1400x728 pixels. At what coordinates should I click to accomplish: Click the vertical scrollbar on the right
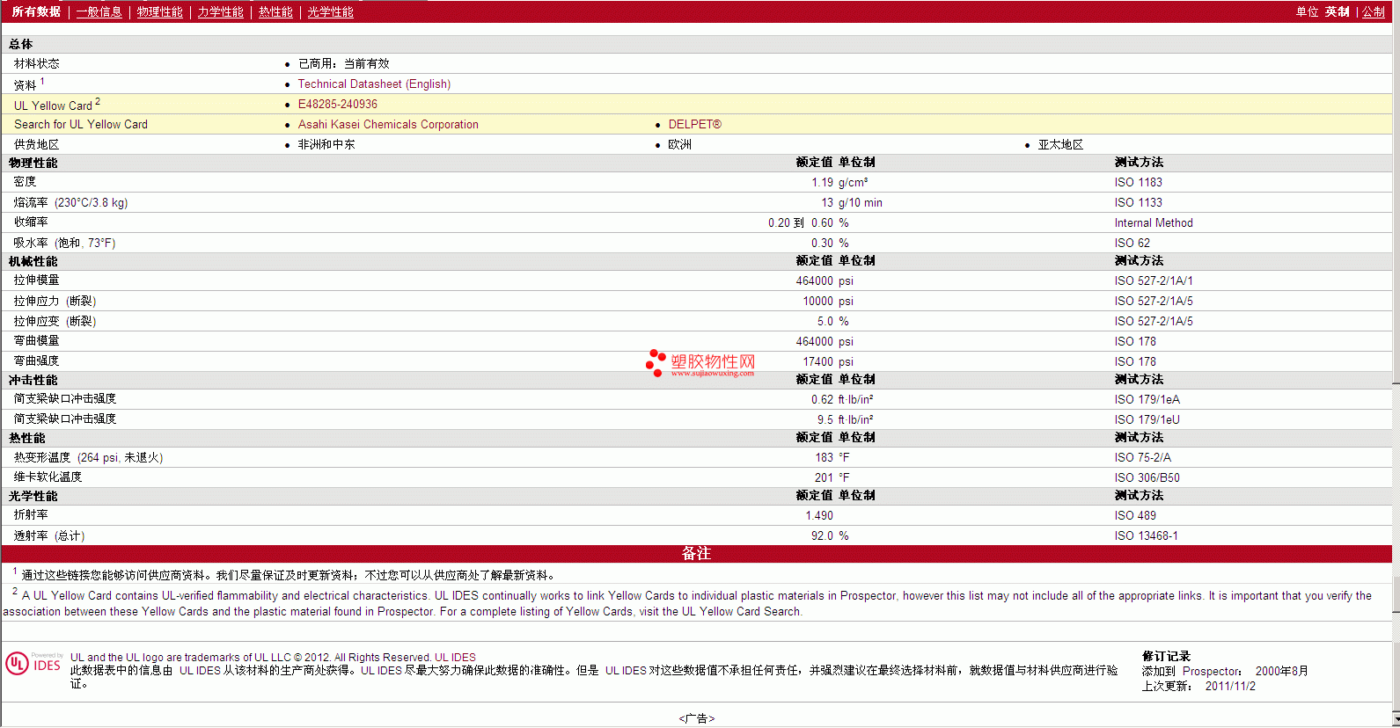(1396, 364)
